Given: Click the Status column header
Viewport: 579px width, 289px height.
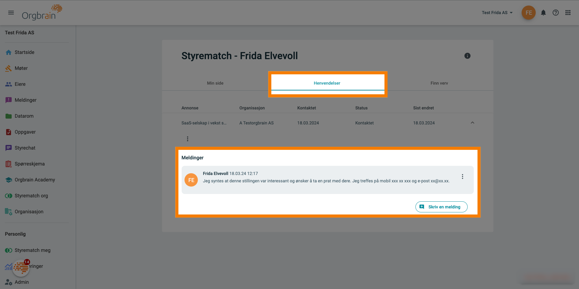Looking at the screenshot, I should coord(361,108).
